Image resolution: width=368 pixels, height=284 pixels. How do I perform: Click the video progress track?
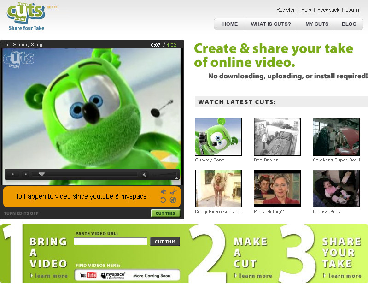[85, 174]
